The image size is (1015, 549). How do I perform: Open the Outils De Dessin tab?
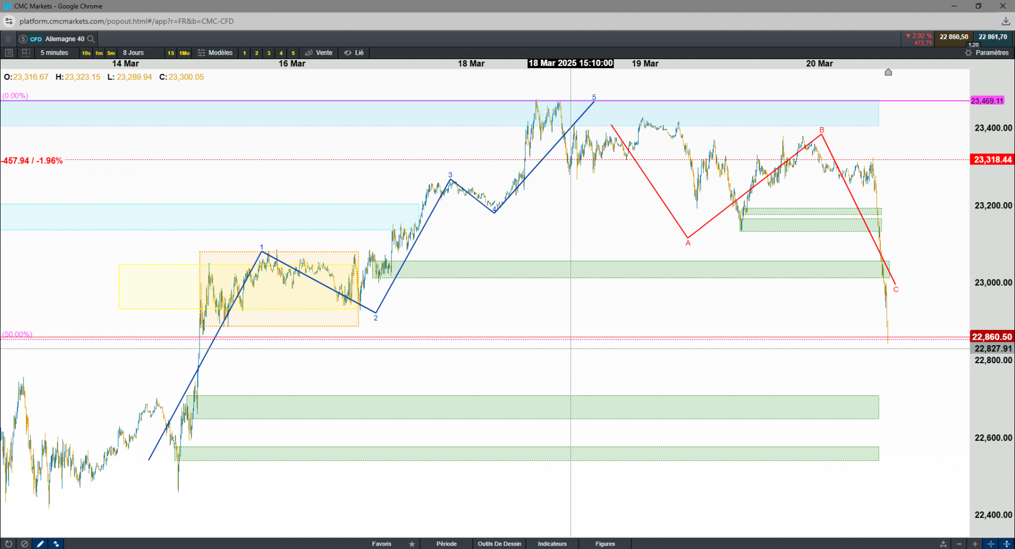click(x=500, y=544)
